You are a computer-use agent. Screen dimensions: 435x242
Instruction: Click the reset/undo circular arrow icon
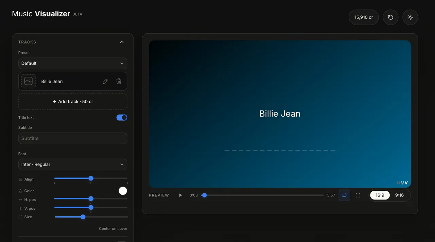point(390,17)
